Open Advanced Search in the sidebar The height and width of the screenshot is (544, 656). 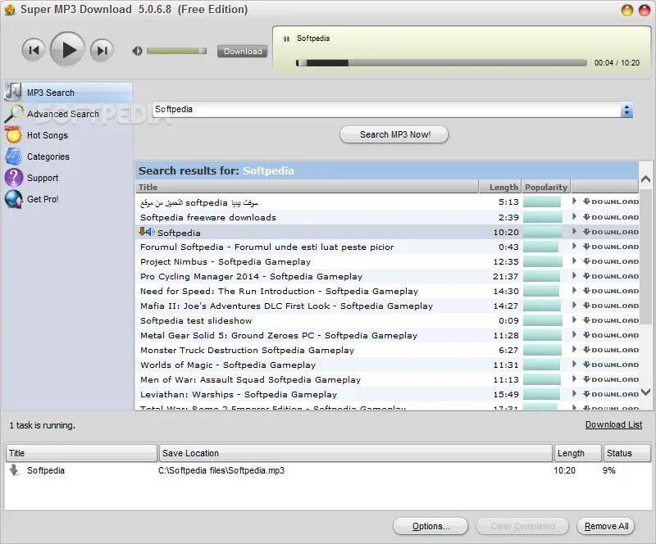(x=63, y=114)
